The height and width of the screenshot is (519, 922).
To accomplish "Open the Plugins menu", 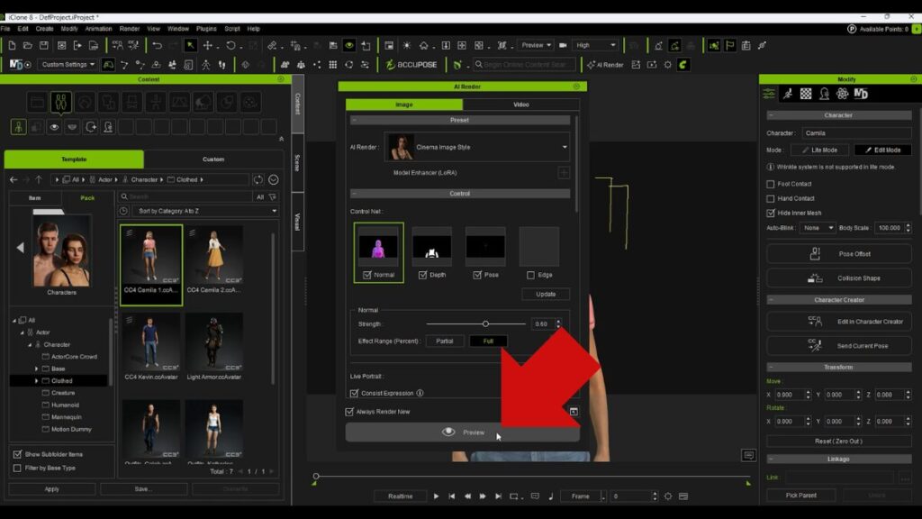I will [x=206, y=28].
